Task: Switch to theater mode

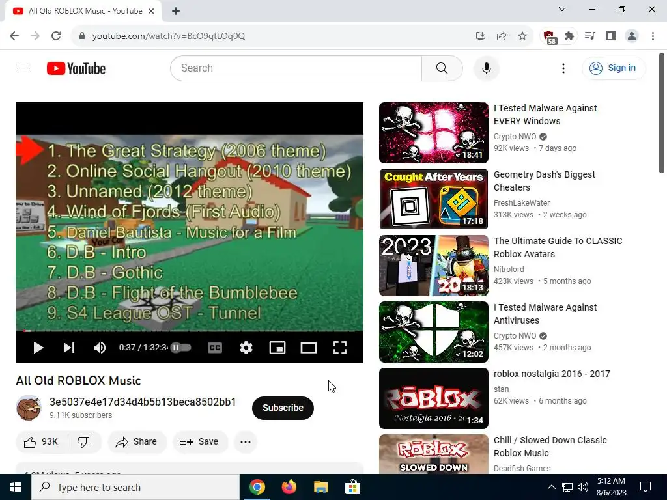Action: 308,348
